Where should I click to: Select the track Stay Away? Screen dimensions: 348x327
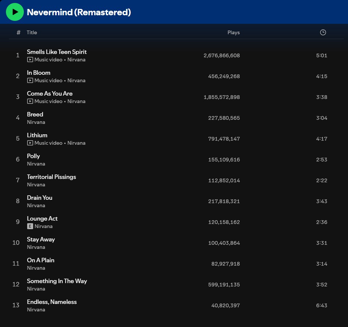41,240
